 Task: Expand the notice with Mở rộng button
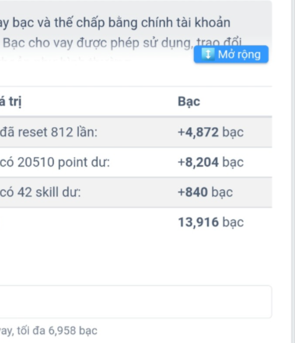pos(231,54)
